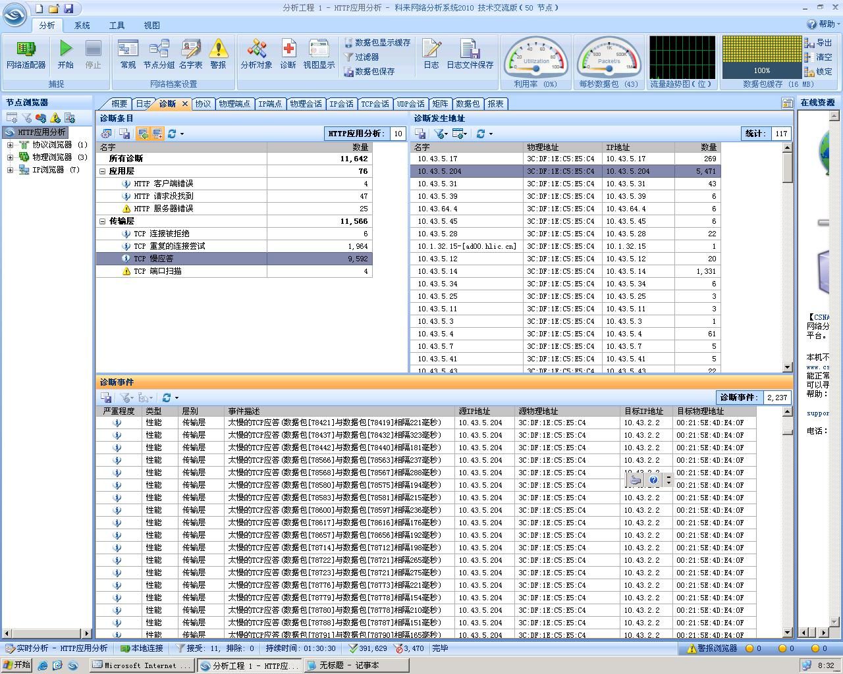This screenshot has height=674, width=843.
Task: Click the Windows 开始 Start button
Action: [16, 665]
